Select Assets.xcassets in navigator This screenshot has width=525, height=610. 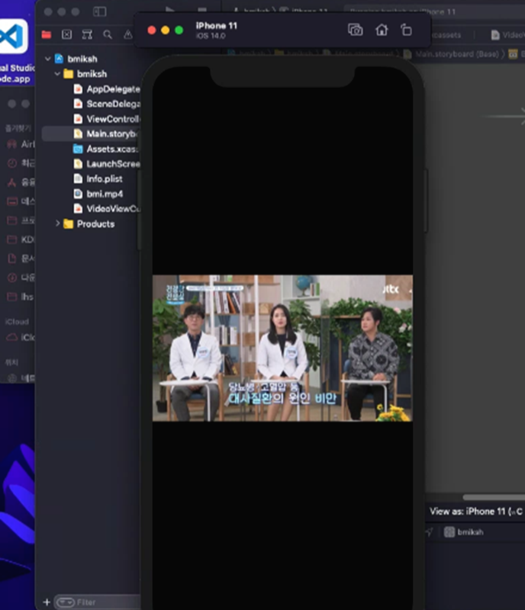click(x=106, y=149)
